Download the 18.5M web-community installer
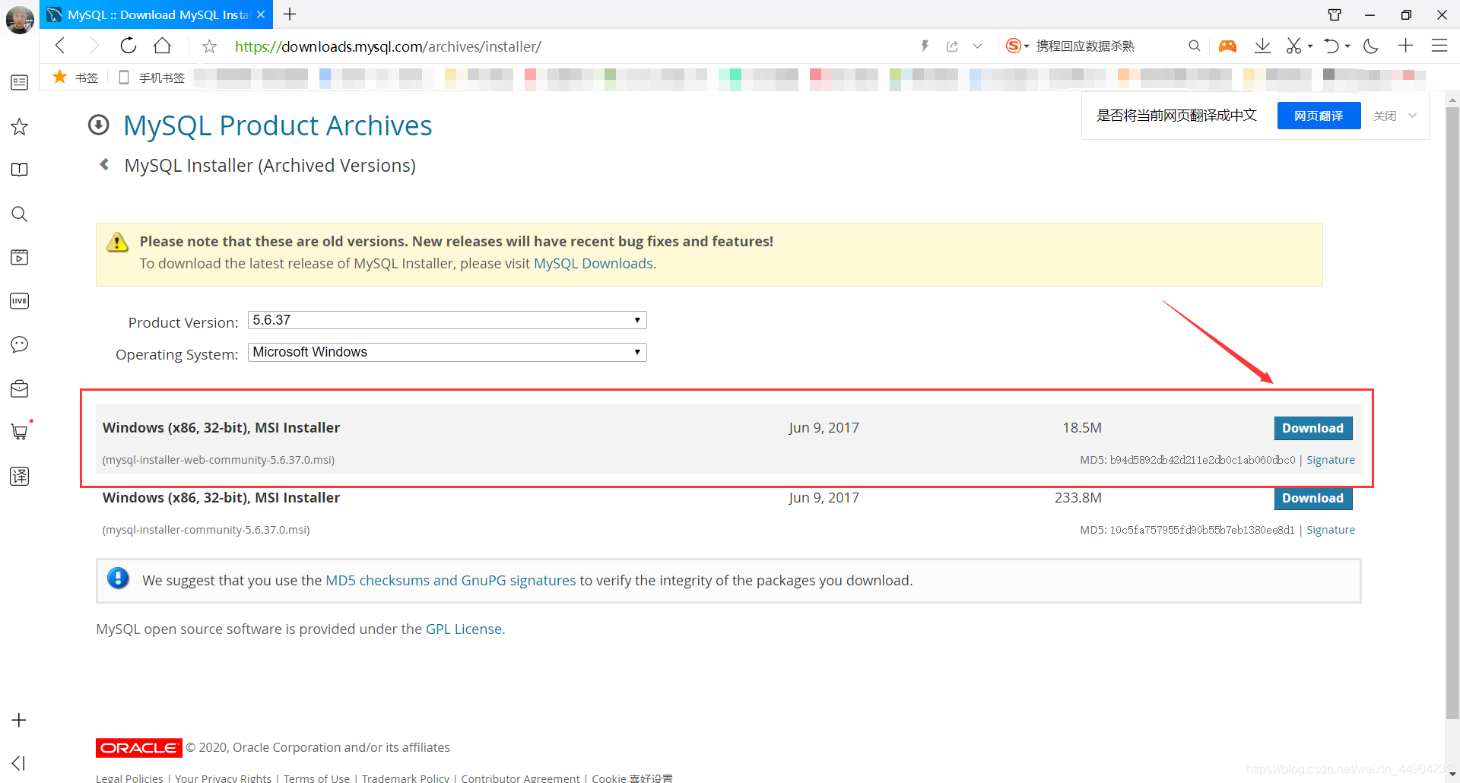The image size is (1460, 783). click(x=1312, y=428)
